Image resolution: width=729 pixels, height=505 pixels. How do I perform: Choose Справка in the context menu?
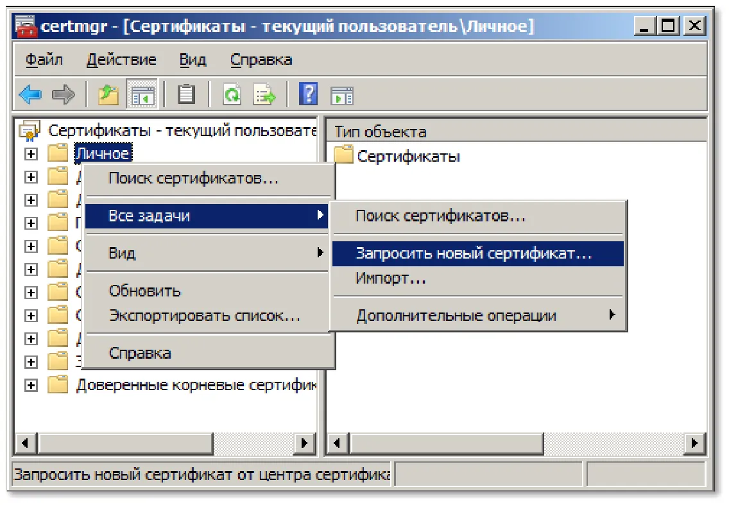point(208,353)
